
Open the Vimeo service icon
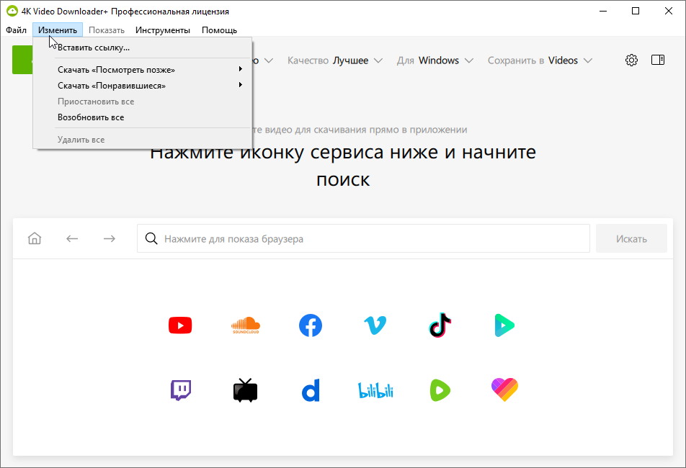(x=375, y=325)
